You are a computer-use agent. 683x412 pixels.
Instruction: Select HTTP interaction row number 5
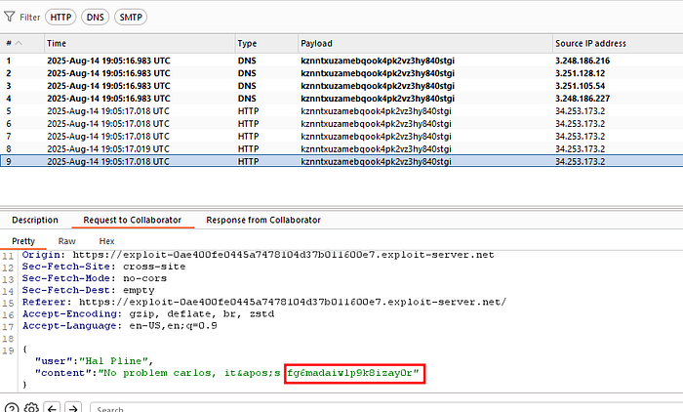point(341,111)
